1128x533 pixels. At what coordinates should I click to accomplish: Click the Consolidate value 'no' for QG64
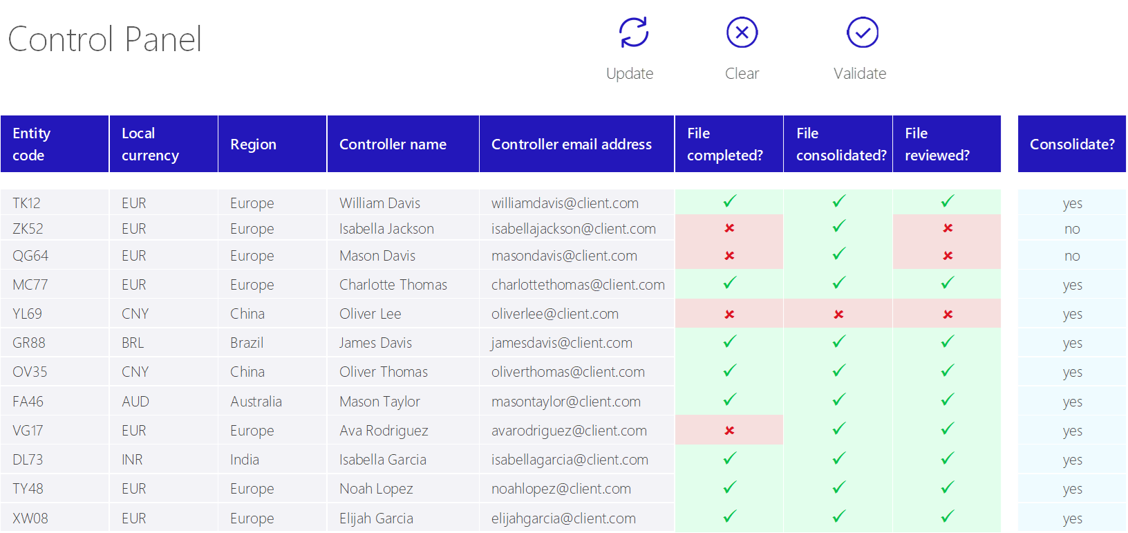tap(1072, 256)
